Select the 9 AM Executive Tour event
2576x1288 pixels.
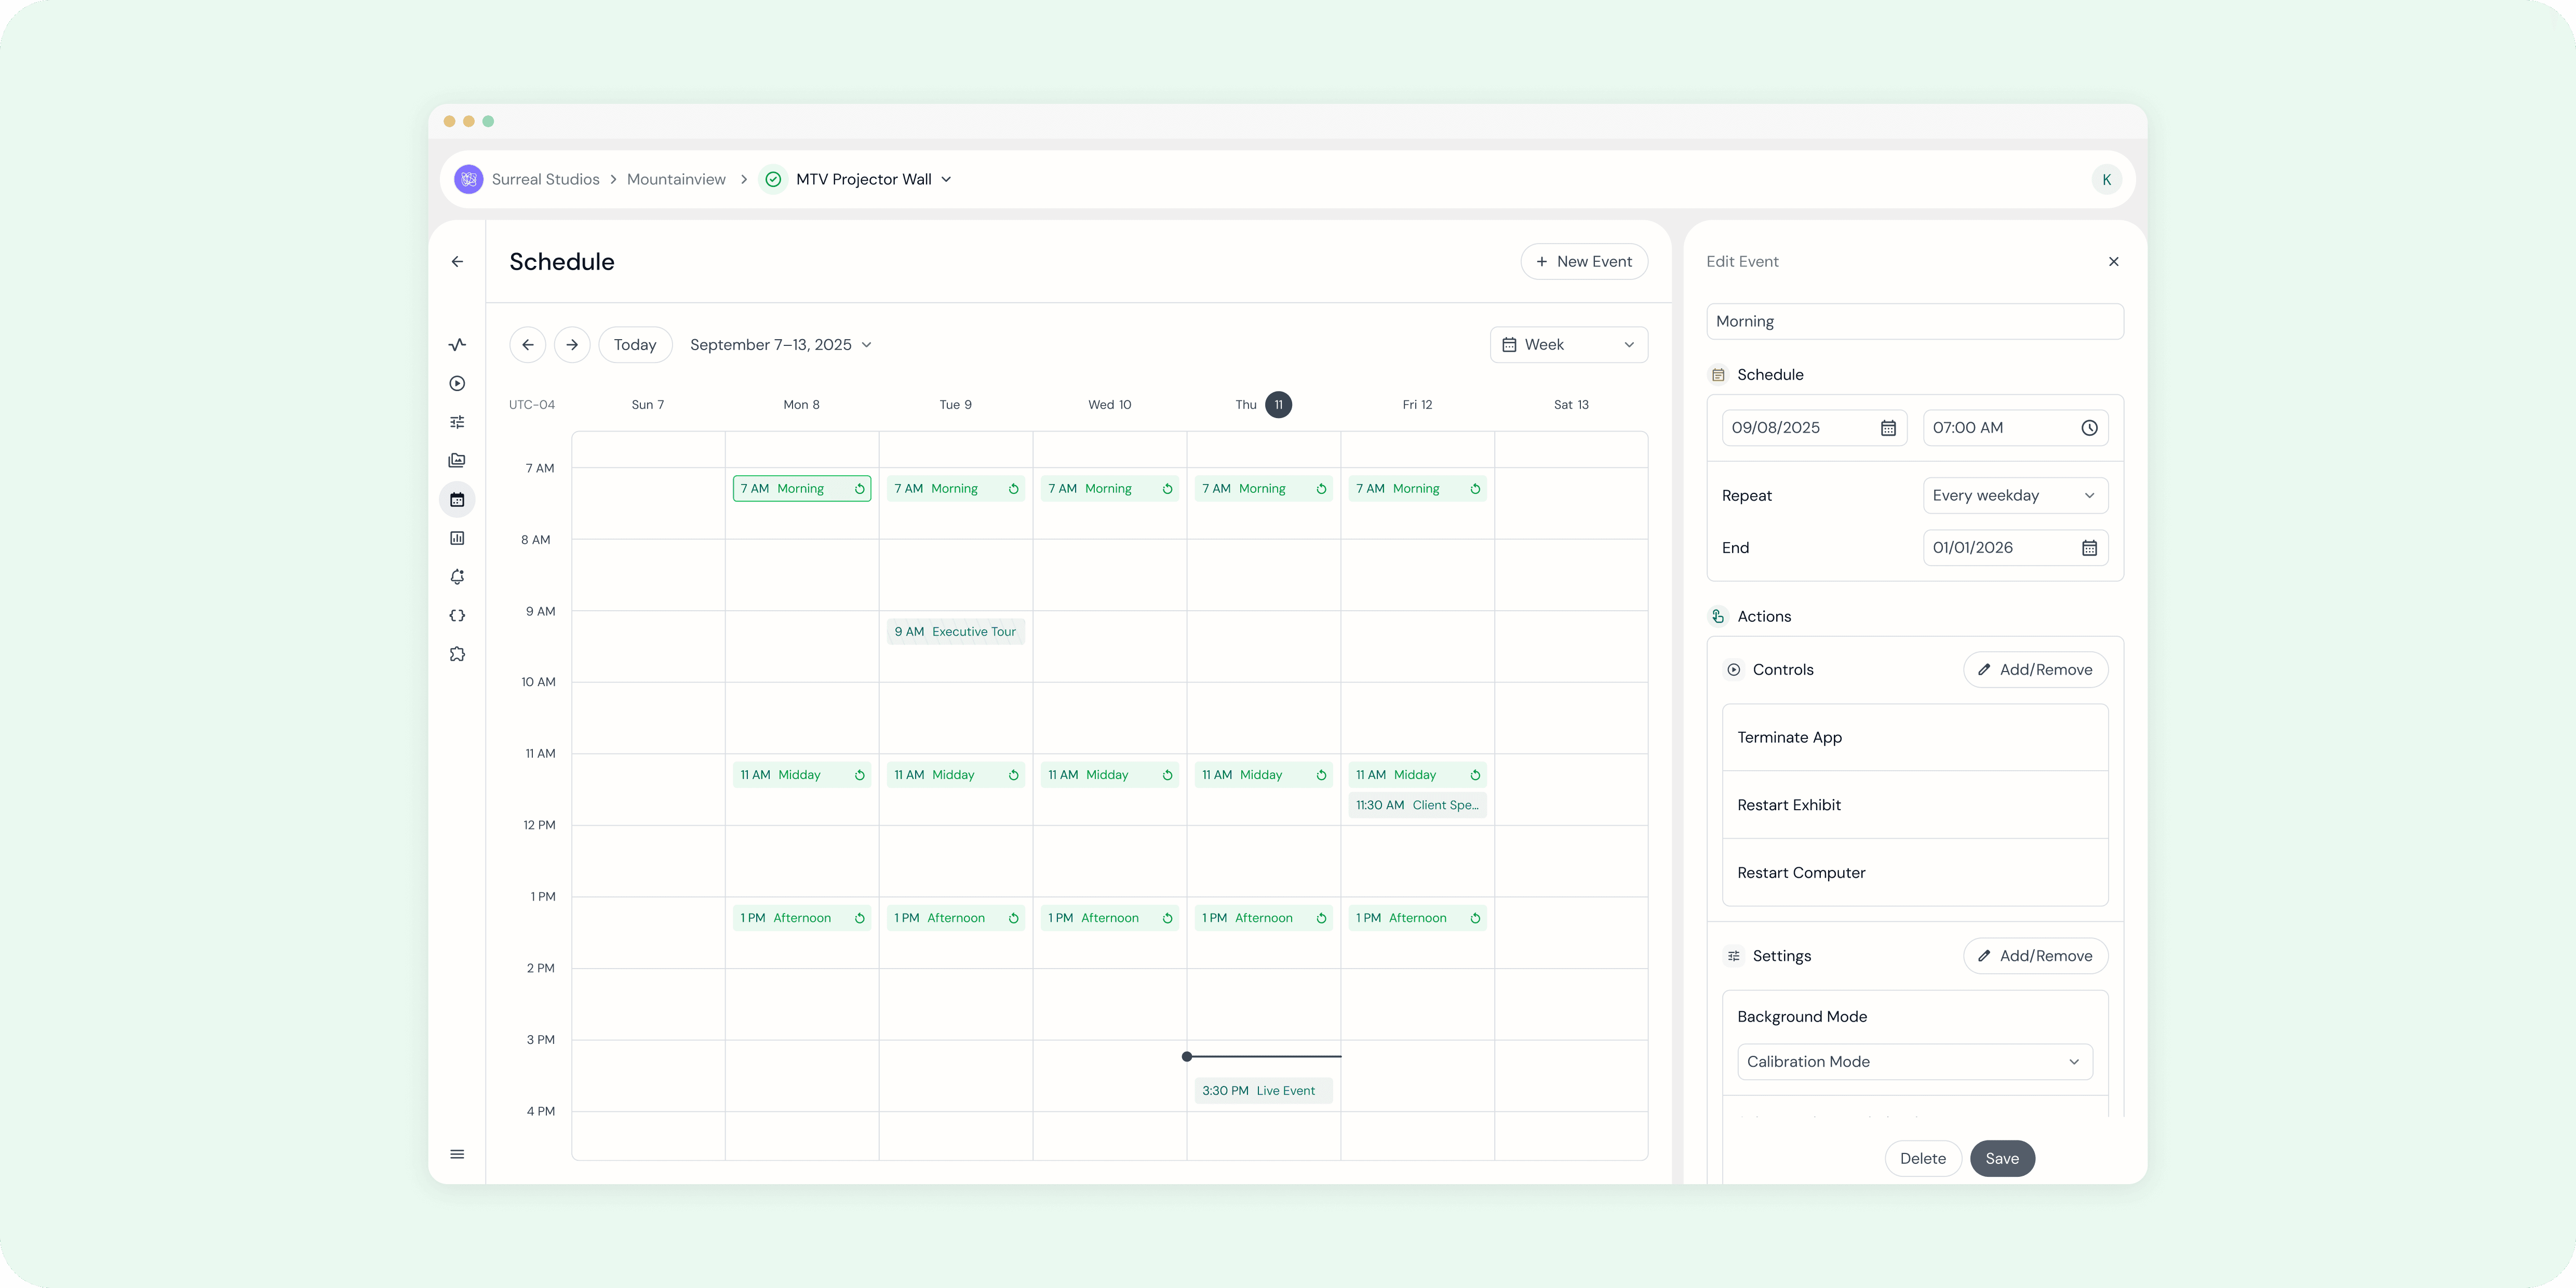click(x=955, y=632)
